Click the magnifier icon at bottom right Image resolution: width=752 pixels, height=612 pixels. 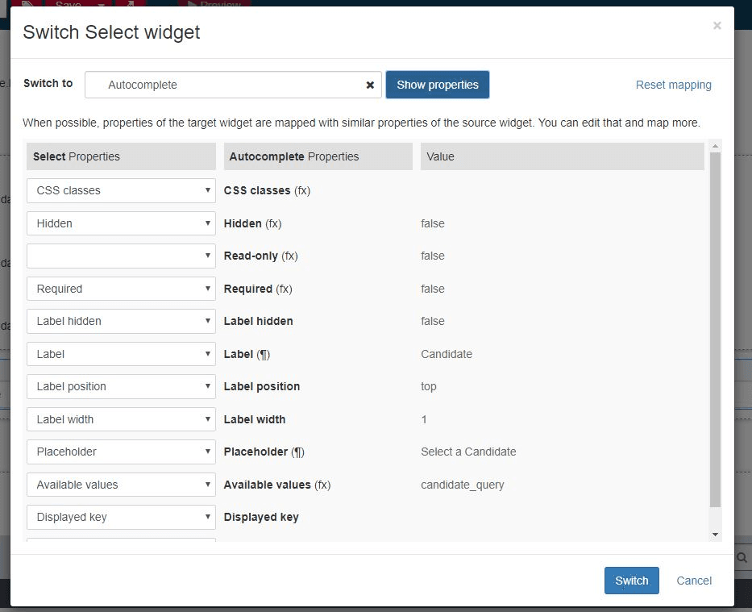(x=741, y=557)
